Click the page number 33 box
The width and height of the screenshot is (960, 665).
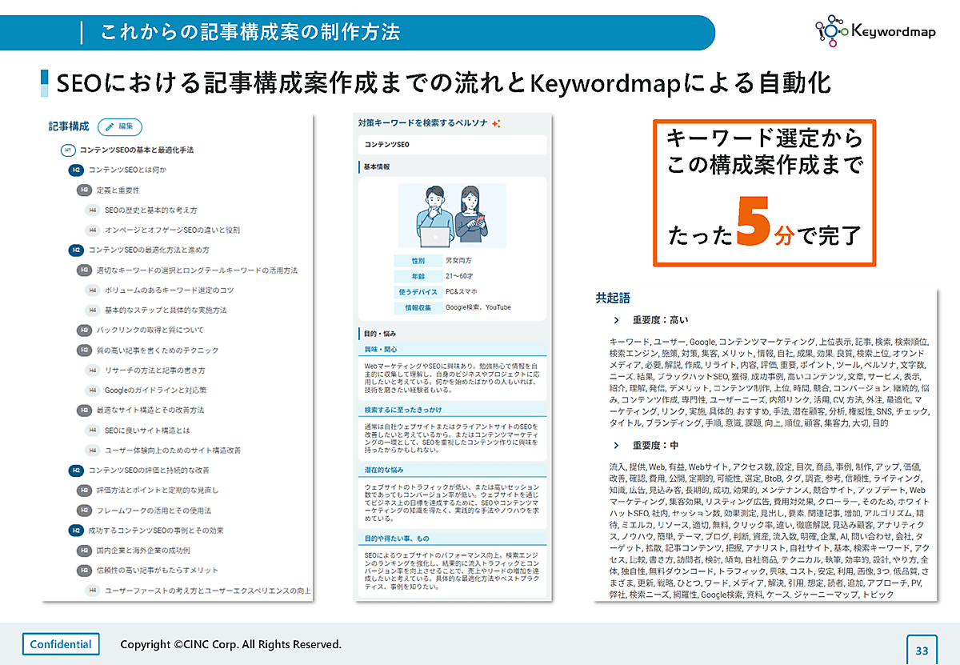tap(922, 650)
